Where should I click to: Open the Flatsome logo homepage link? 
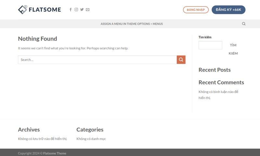pyautogui.click(x=39, y=10)
